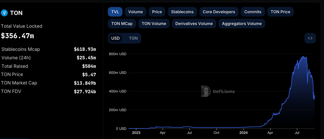Viewport: 324px width, 139px height.
Task: Click the DefiLlama watermark logo
Action: [x=218, y=91]
